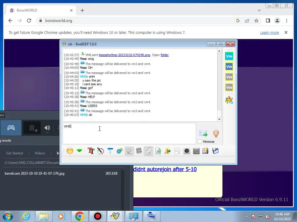This screenshot has height=222, width=297.
Task: Open Bandicam Get Started tab
Action: 15,153
